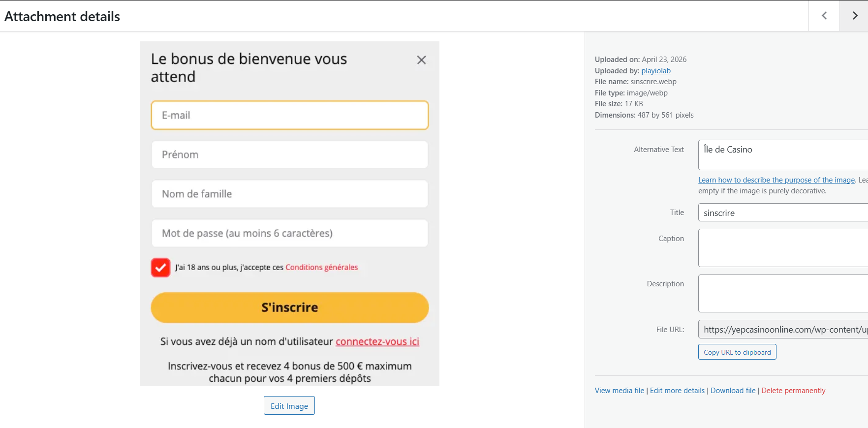Click the View media file link
Image resolution: width=868 pixels, height=428 pixels.
pos(619,391)
